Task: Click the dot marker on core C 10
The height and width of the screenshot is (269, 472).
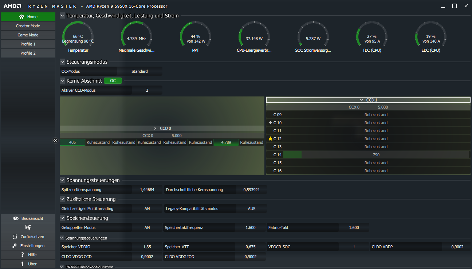Action: (x=270, y=123)
